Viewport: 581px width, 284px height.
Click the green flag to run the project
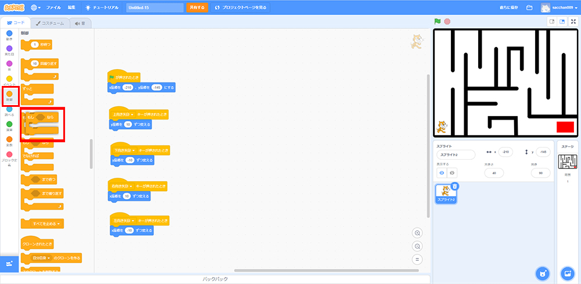437,21
